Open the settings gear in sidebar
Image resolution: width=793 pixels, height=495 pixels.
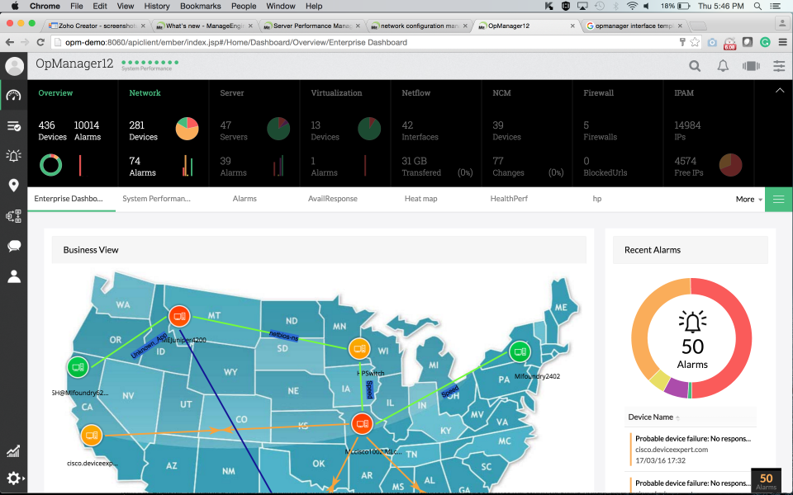(14, 478)
